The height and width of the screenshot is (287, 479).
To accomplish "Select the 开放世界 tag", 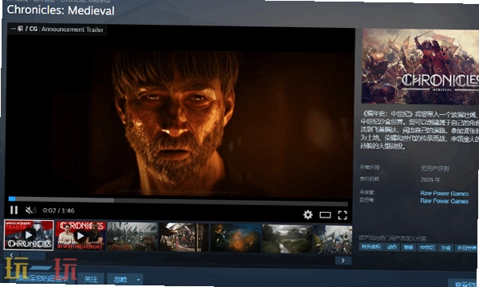I will tap(466, 248).
